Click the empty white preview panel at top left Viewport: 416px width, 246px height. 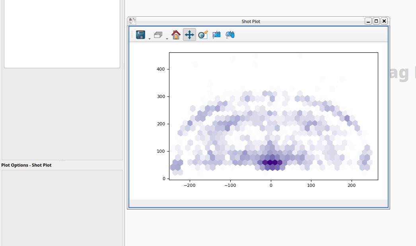(x=62, y=34)
